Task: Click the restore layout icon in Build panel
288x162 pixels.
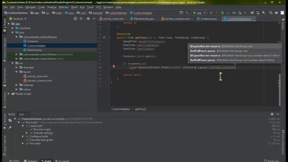Action: (10, 120)
